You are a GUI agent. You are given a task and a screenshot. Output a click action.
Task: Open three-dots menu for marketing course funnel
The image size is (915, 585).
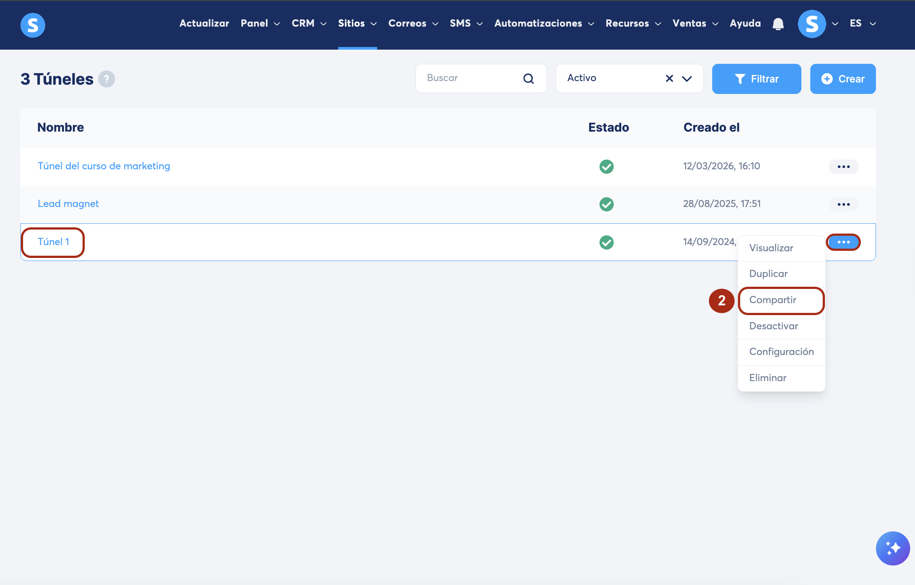[x=843, y=167]
